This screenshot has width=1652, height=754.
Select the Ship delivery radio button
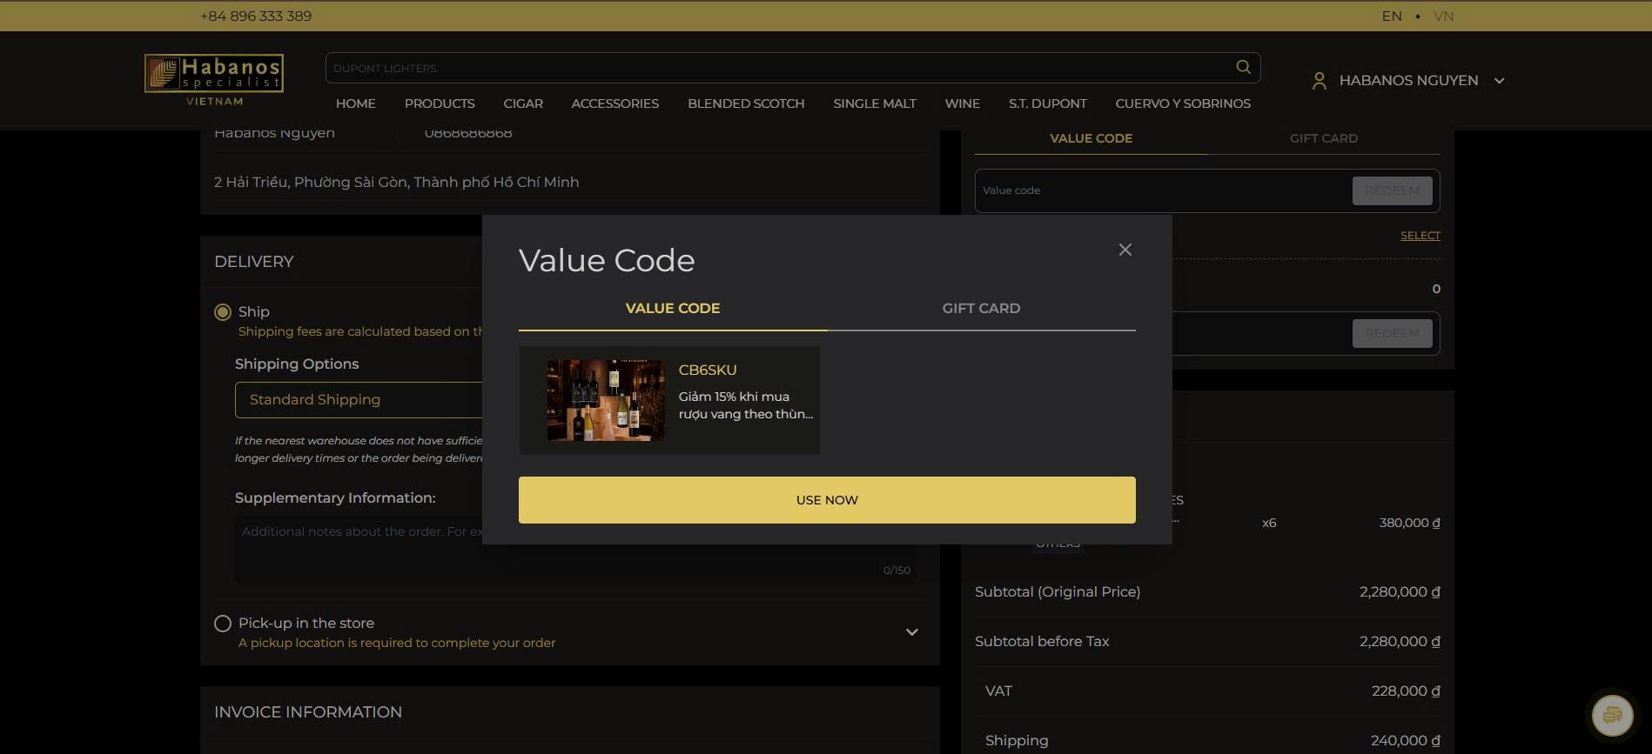(223, 312)
